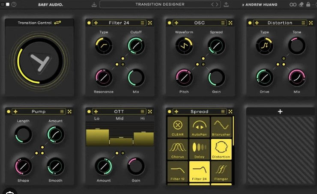Viewport: 317px width, 194px height.
Task: Click Distortion Type selector knob
Action: [x=264, y=46]
